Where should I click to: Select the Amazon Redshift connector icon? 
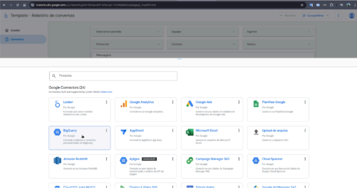pyautogui.click(x=57, y=160)
